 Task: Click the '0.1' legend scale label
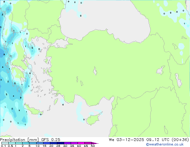3,146
